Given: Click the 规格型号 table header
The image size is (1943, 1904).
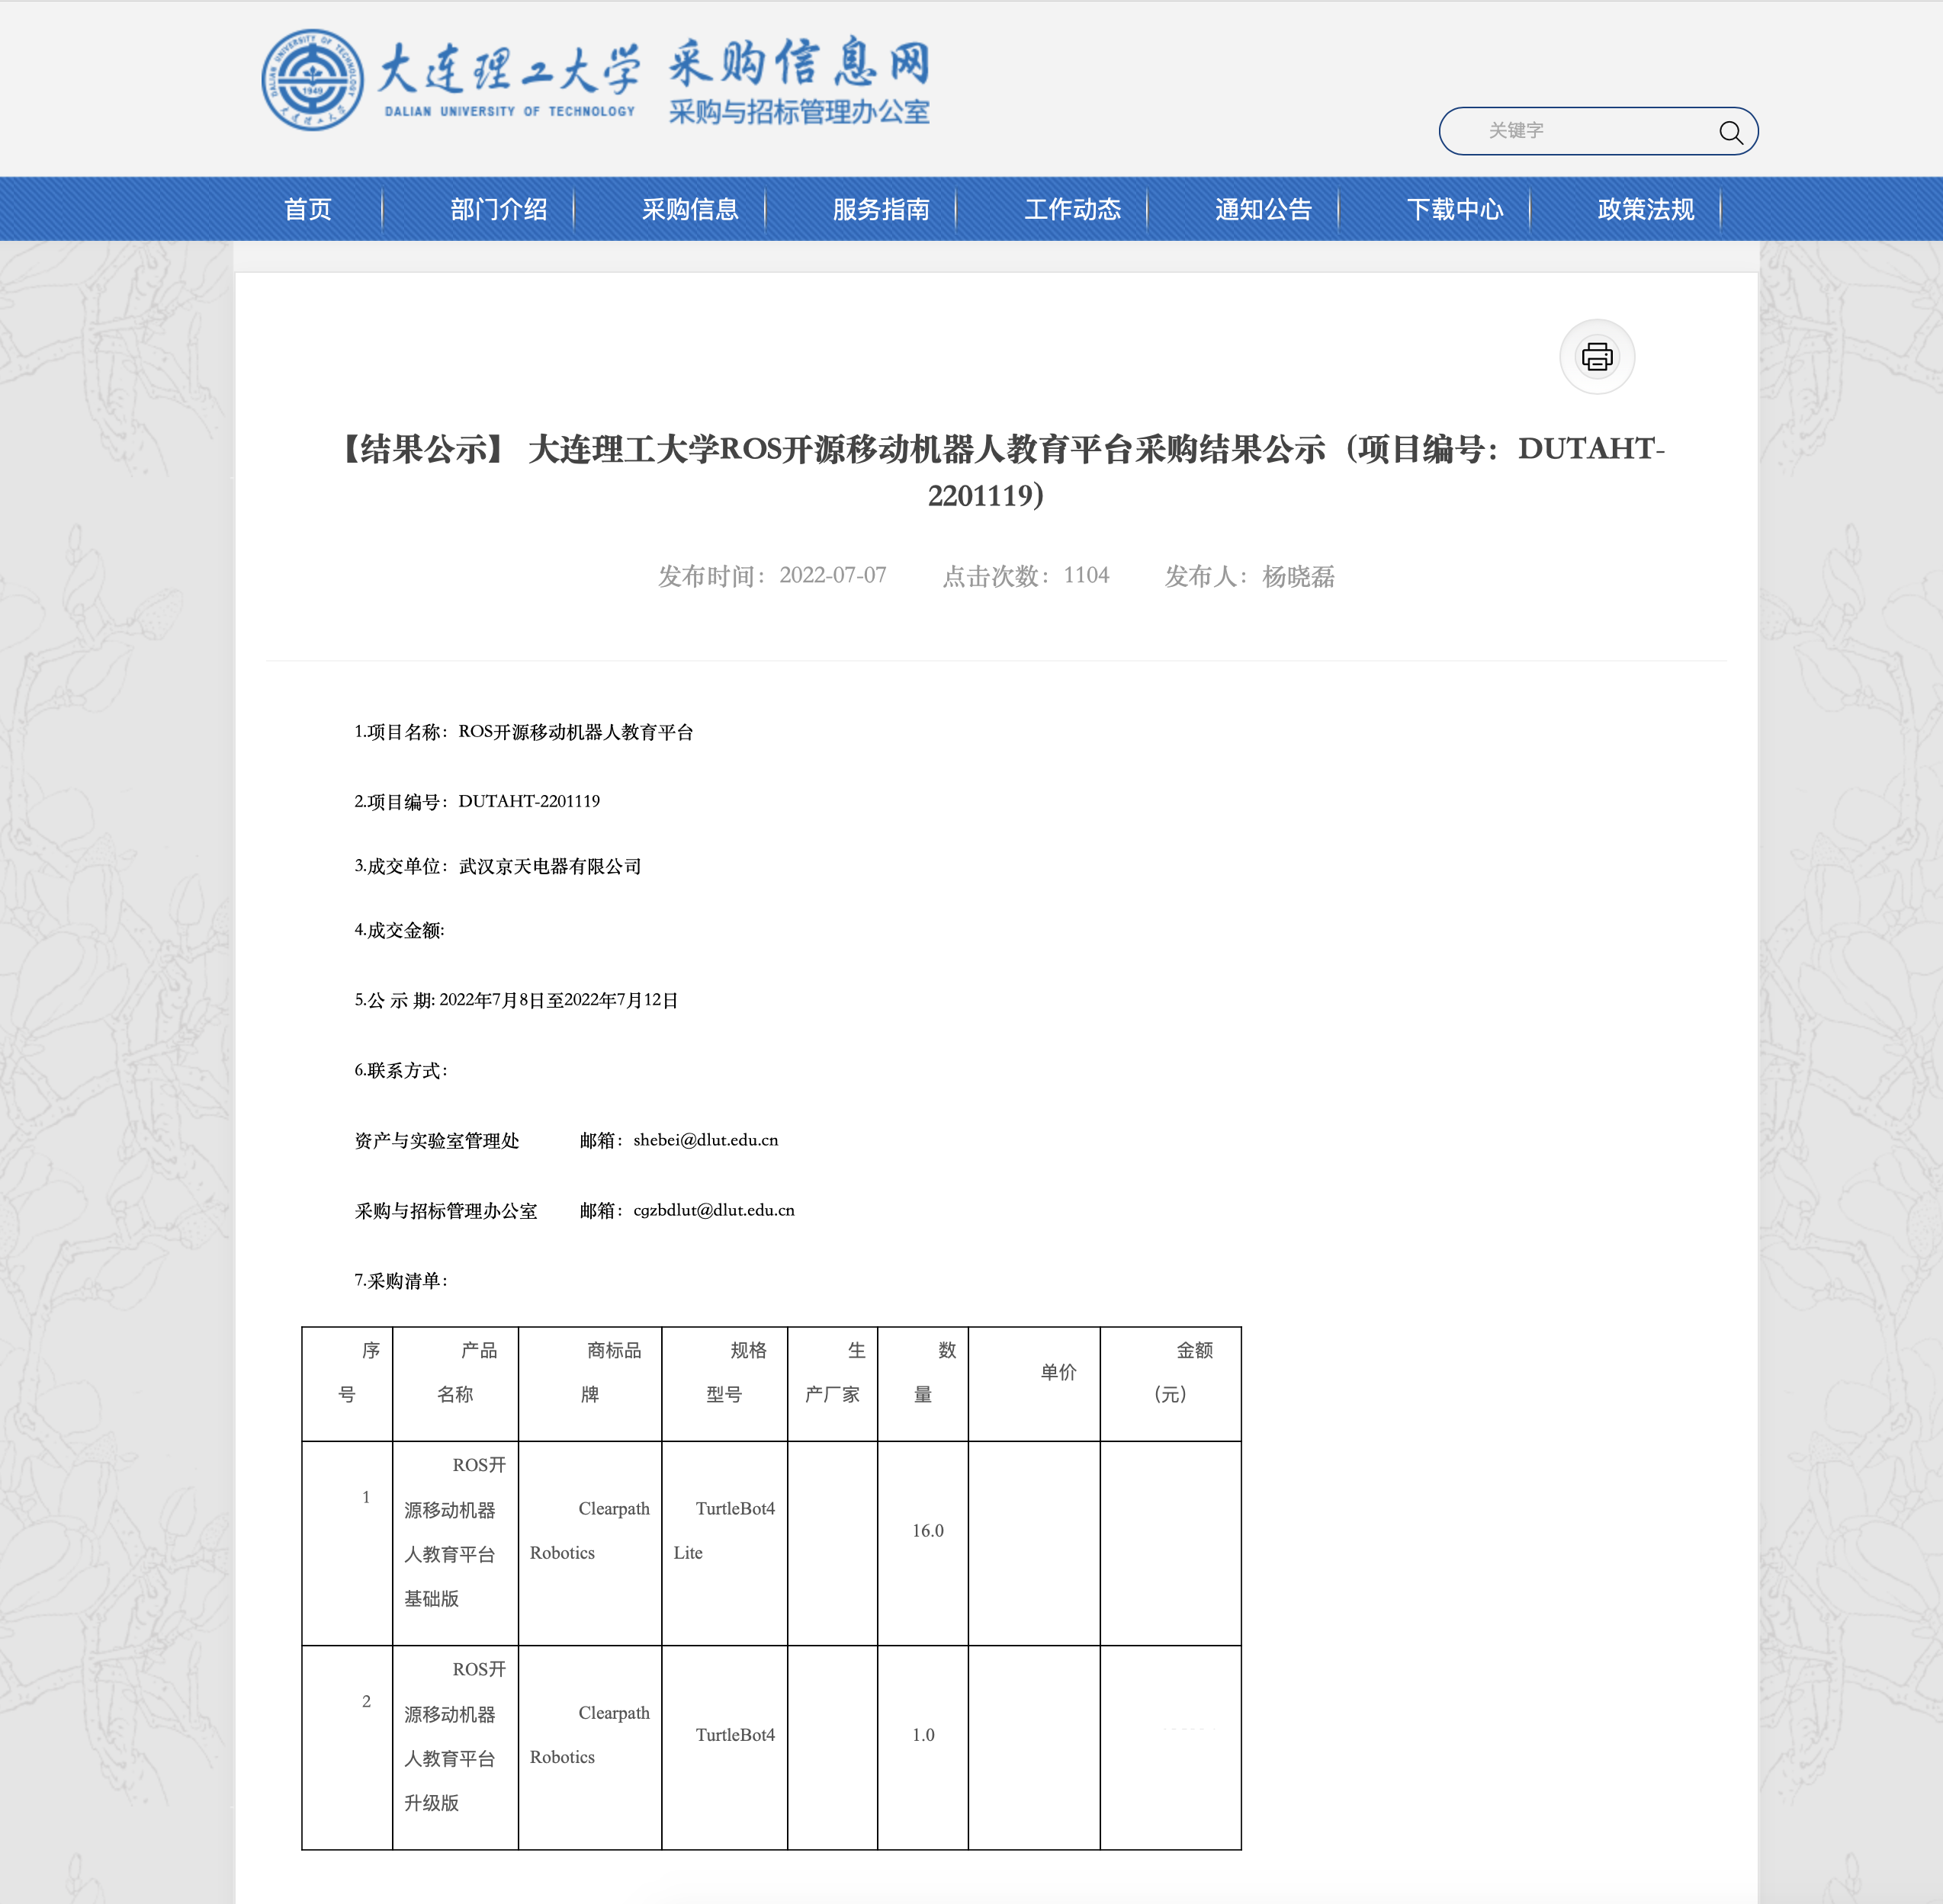Looking at the screenshot, I should click(724, 1384).
